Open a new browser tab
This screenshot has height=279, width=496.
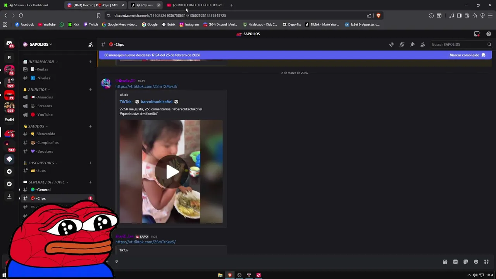pyautogui.click(x=232, y=5)
